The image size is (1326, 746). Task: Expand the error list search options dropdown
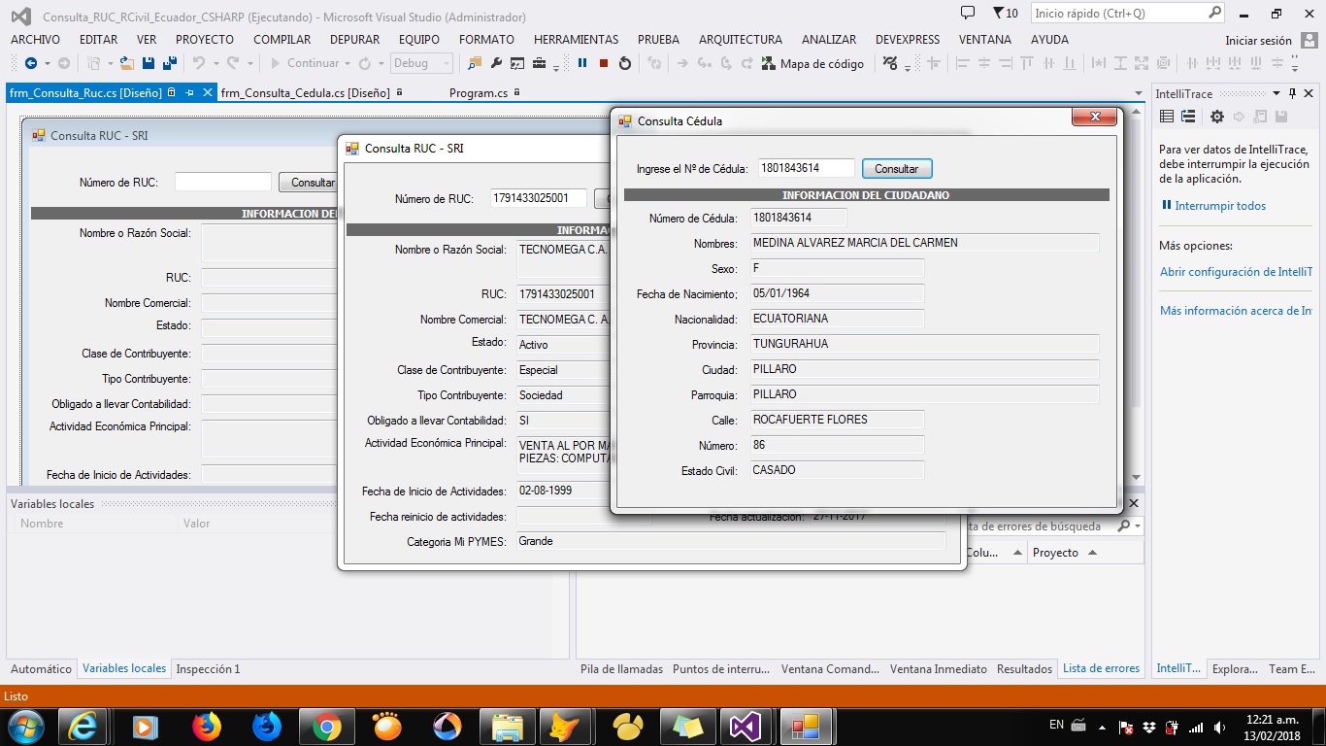1138,526
